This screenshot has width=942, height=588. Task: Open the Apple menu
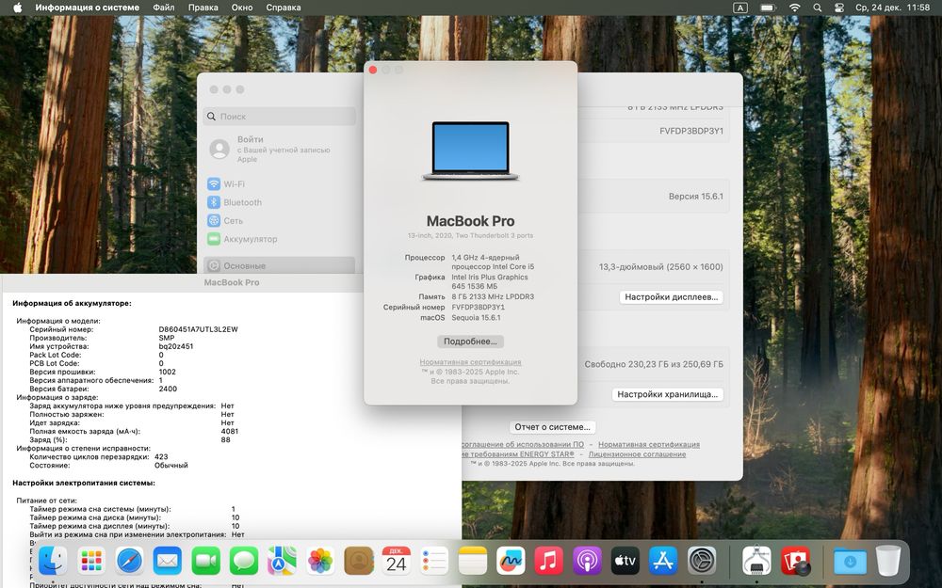point(17,8)
